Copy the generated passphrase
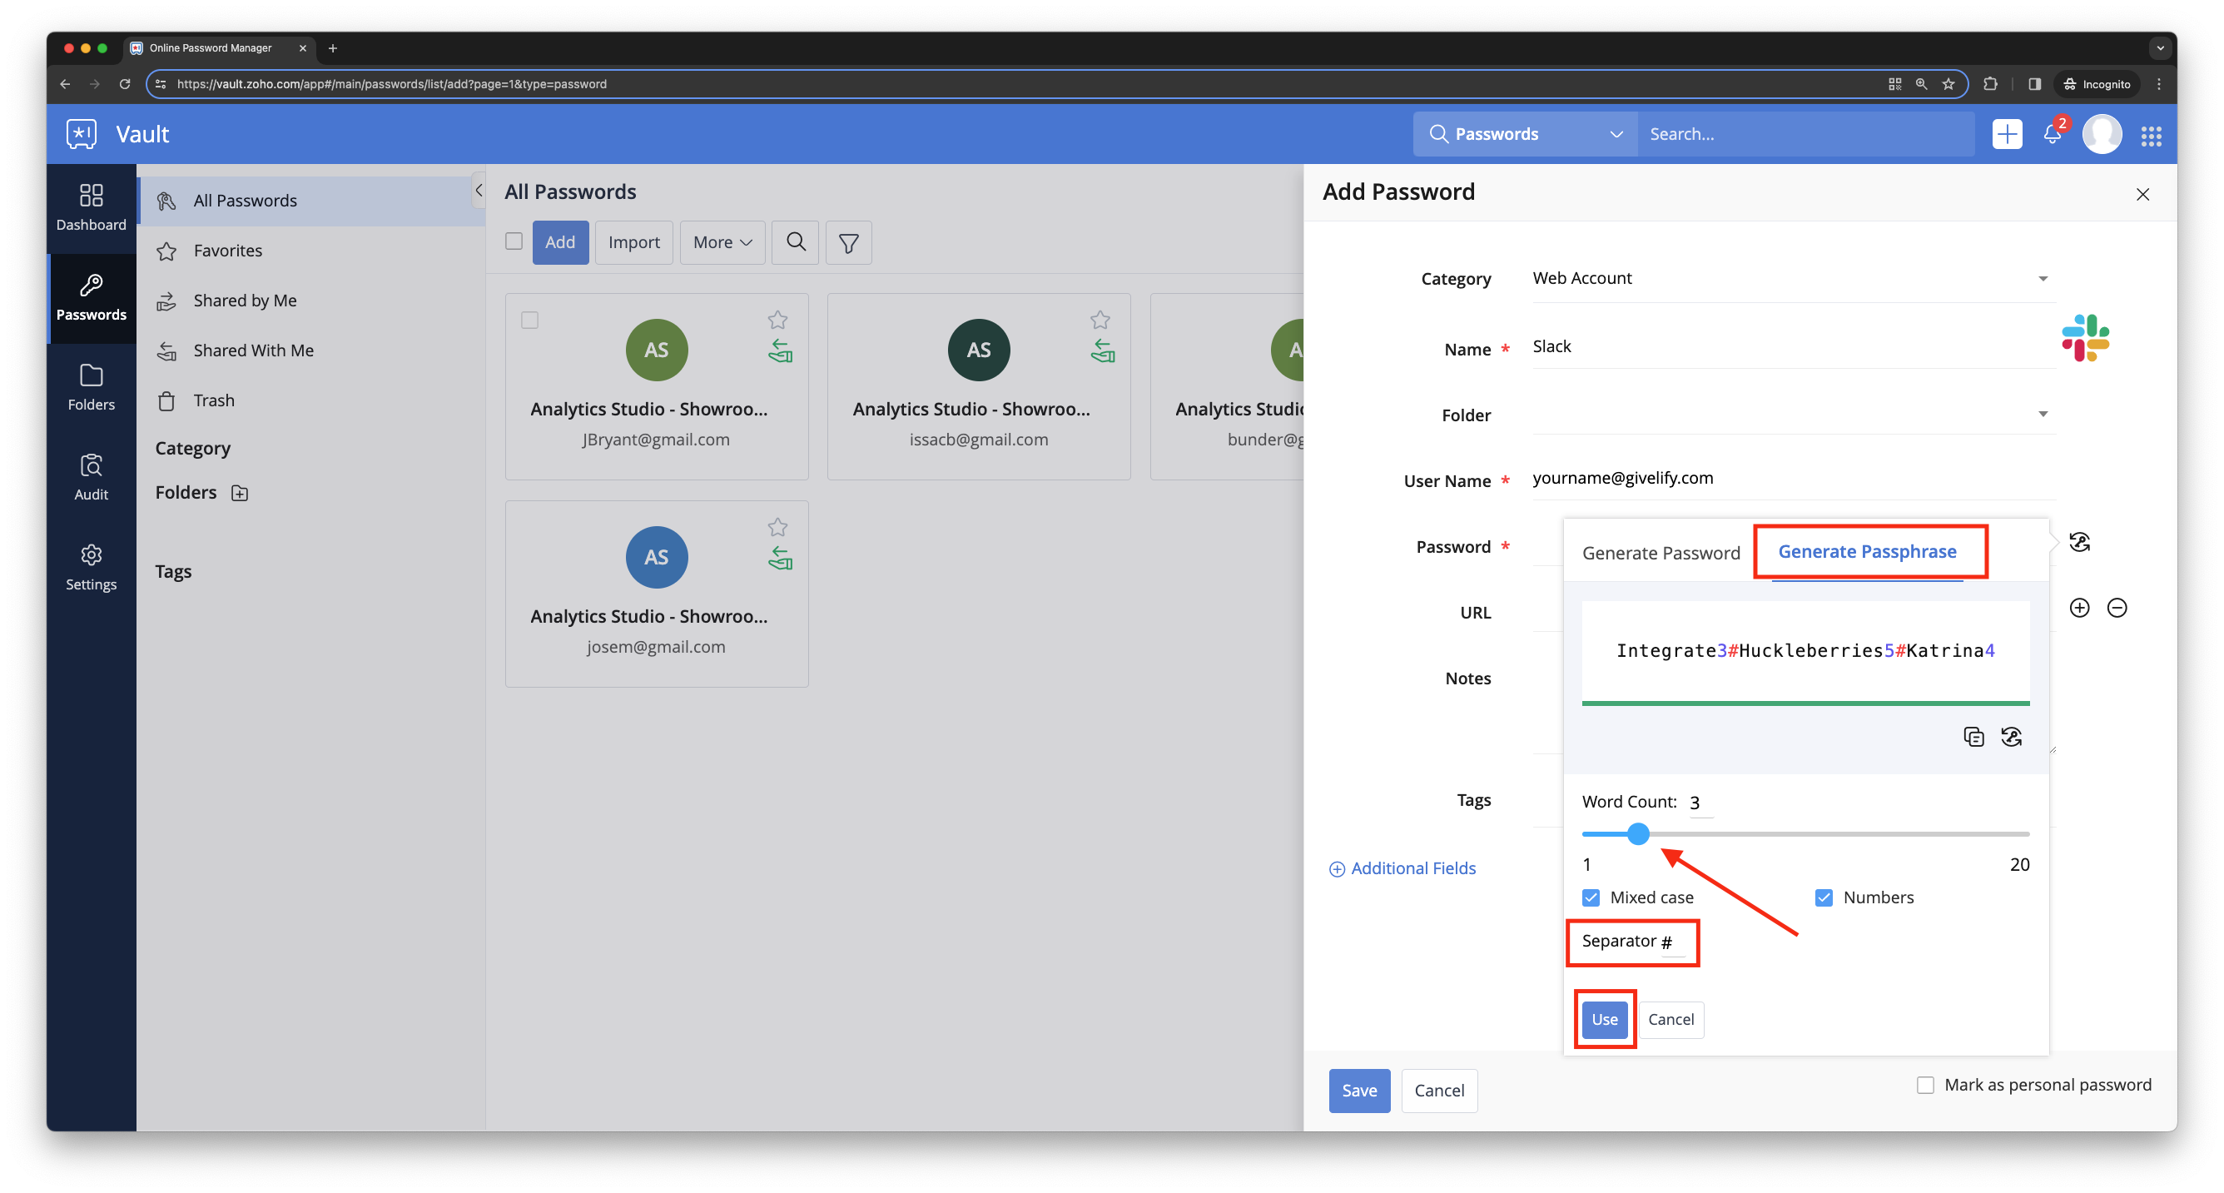 click(1973, 736)
